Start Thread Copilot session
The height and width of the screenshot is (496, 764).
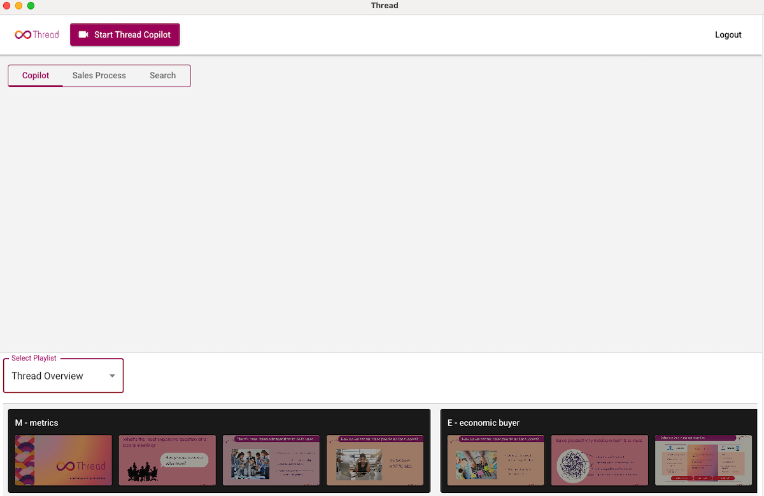click(x=132, y=35)
